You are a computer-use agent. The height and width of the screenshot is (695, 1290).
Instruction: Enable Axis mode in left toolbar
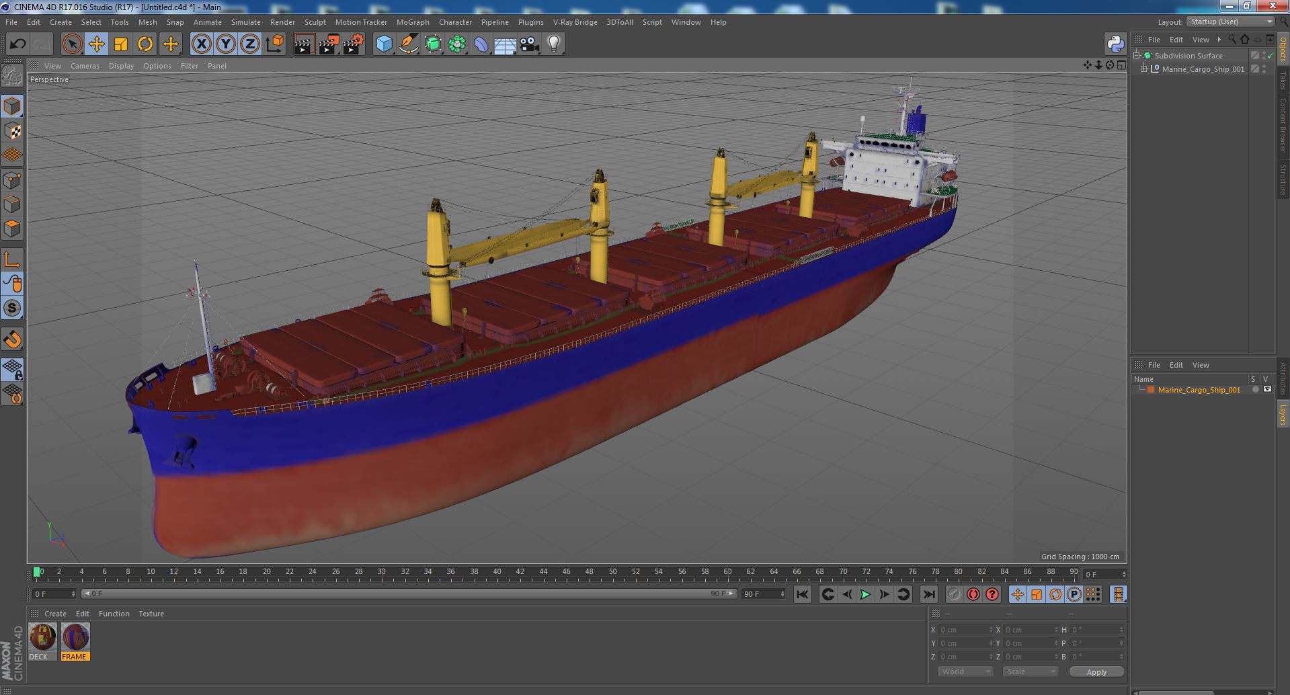[12, 259]
